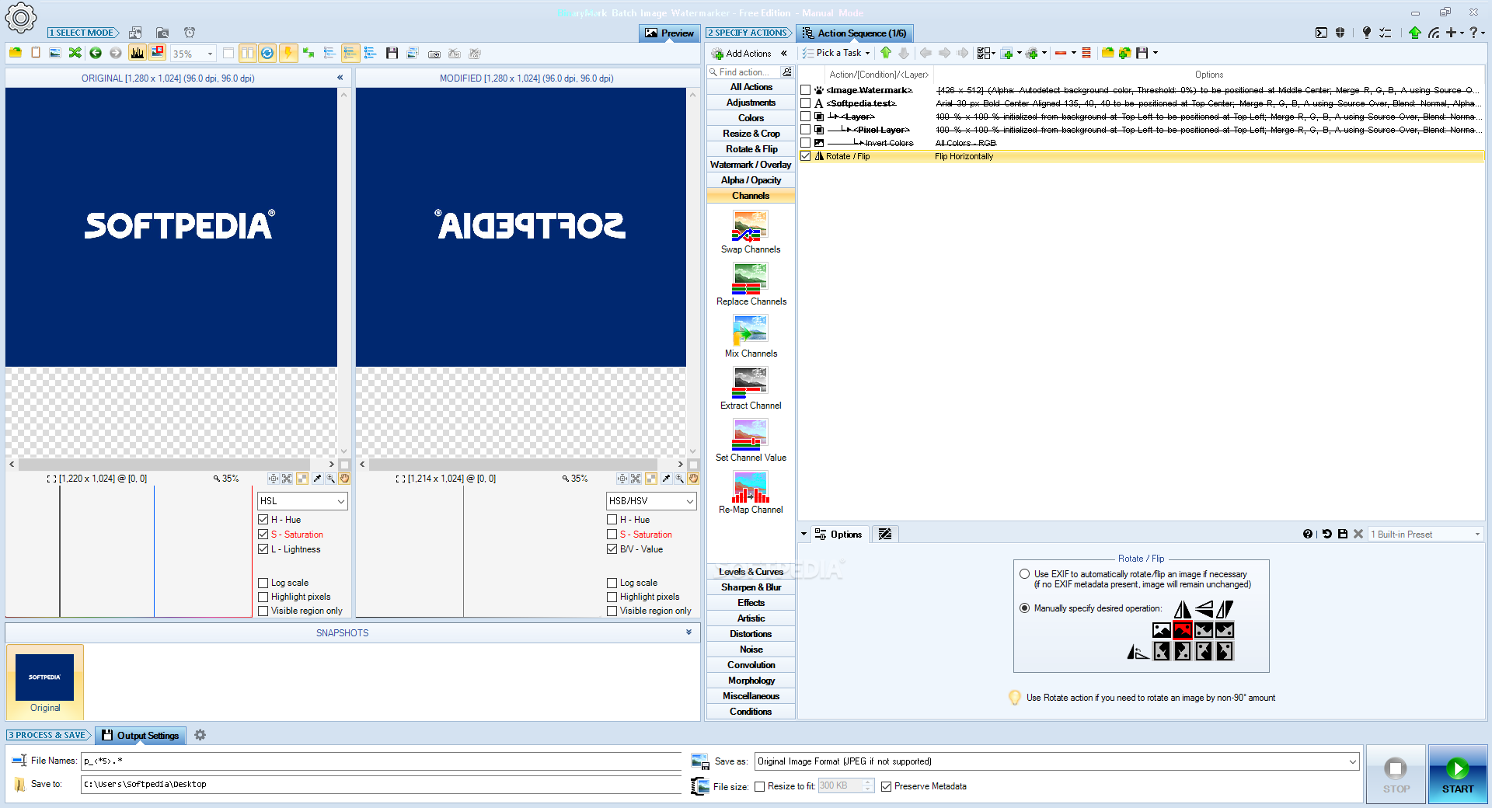This screenshot has width=1492, height=808.
Task: Click the Mix Channels action icon
Action: pyautogui.click(x=750, y=331)
